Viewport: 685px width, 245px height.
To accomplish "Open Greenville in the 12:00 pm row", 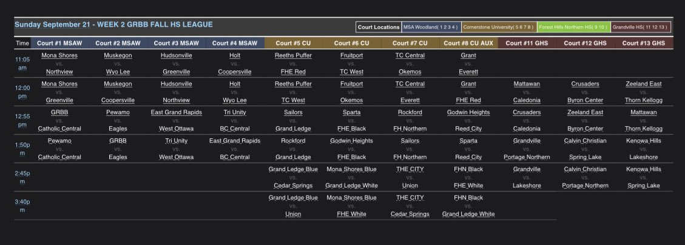I will coord(59,100).
